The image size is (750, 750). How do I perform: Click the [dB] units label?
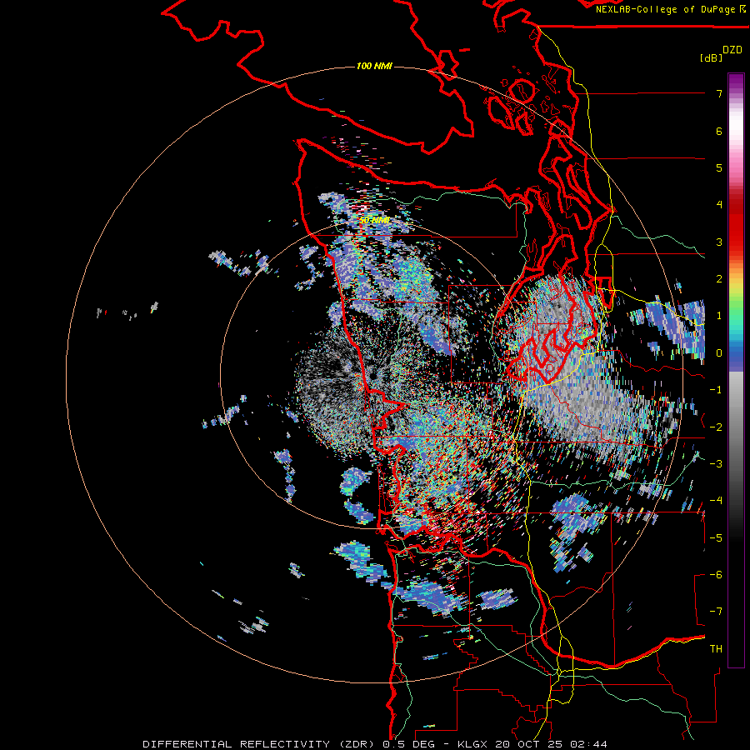coord(711,57)
